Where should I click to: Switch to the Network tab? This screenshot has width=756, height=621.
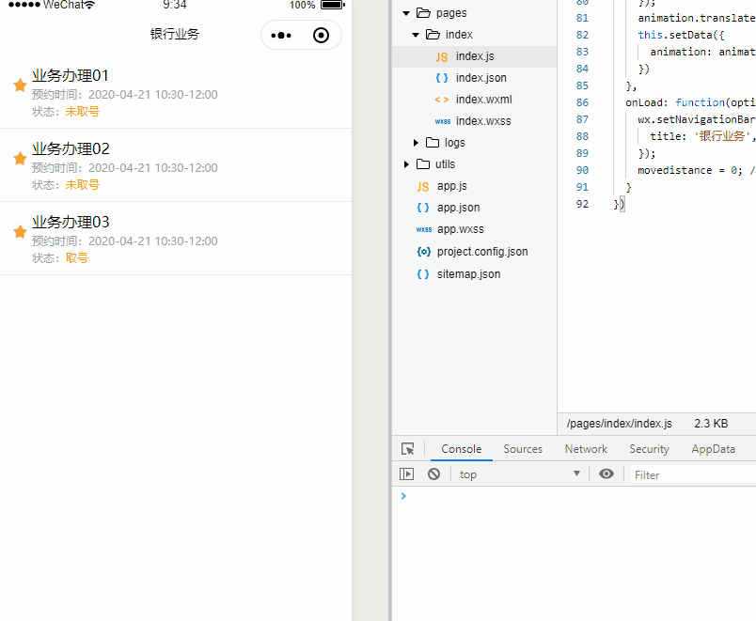pos(585,449)
